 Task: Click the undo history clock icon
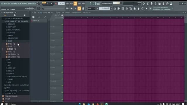click(143, 3)
